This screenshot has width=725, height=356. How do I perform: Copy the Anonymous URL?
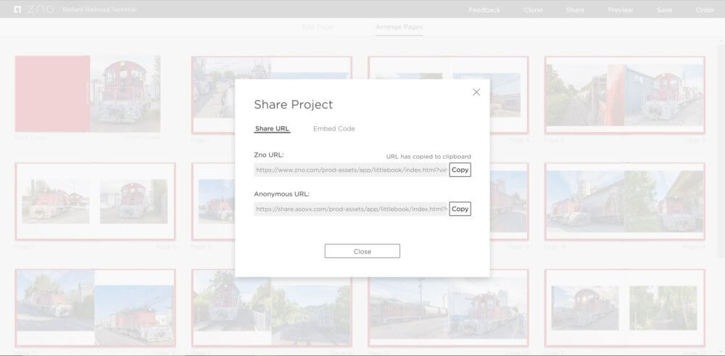460,209
